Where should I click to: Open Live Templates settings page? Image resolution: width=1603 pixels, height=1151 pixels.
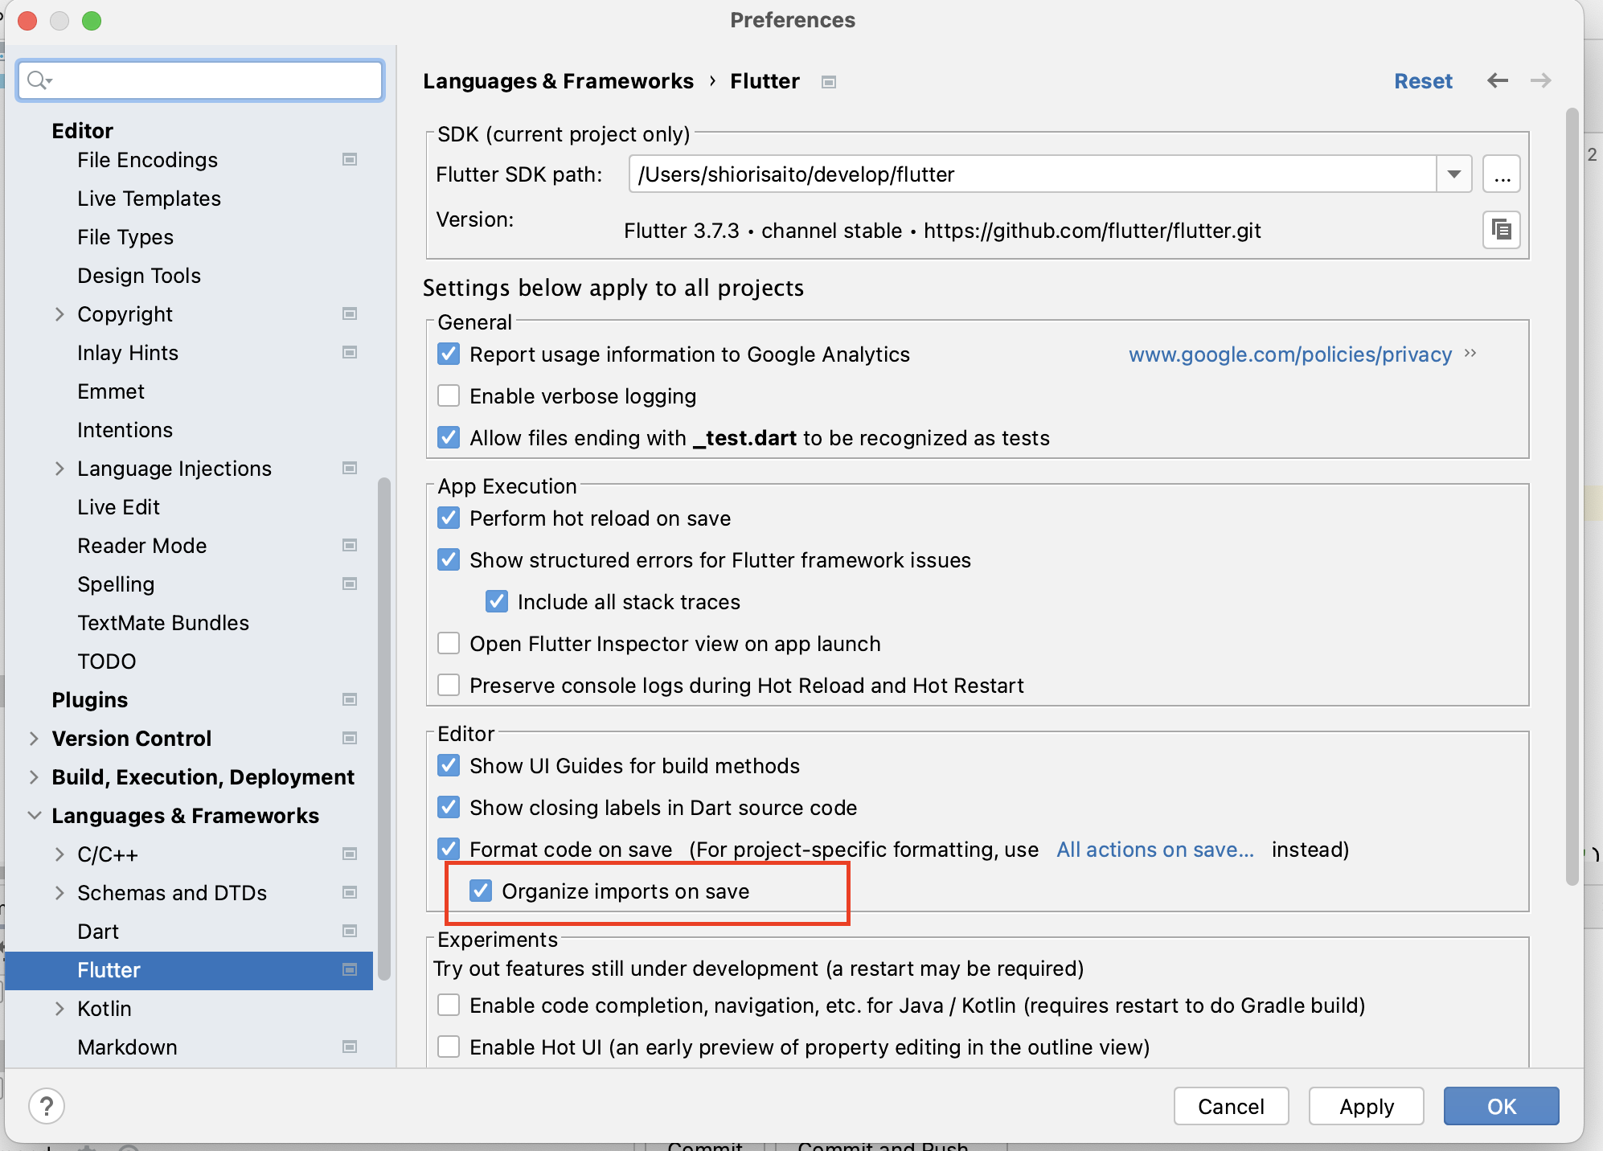click(149, 199)
